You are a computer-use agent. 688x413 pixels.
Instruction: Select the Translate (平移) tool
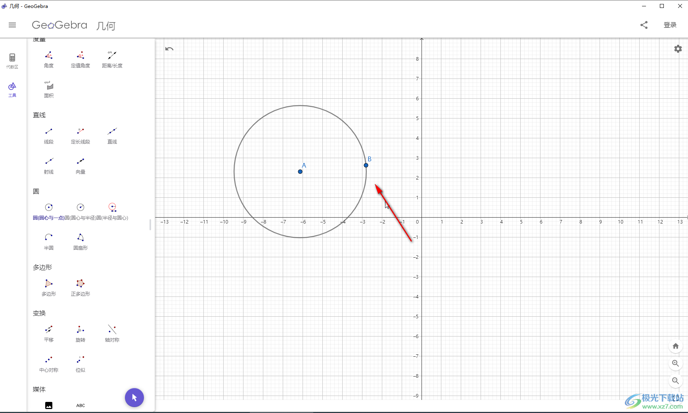[x=49, y=334]
